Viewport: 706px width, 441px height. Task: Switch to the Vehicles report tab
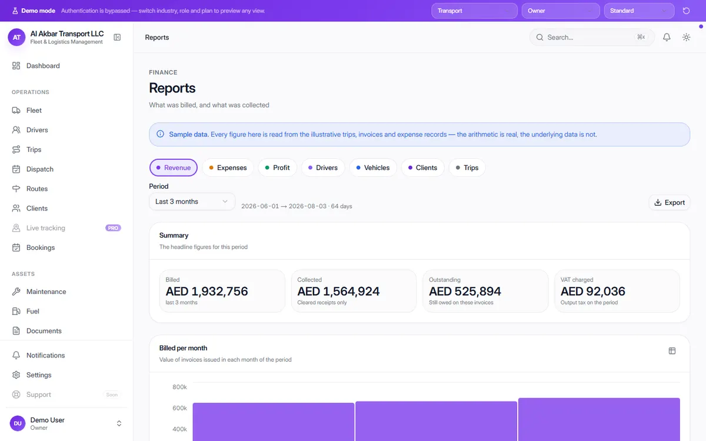click(373, 168)
